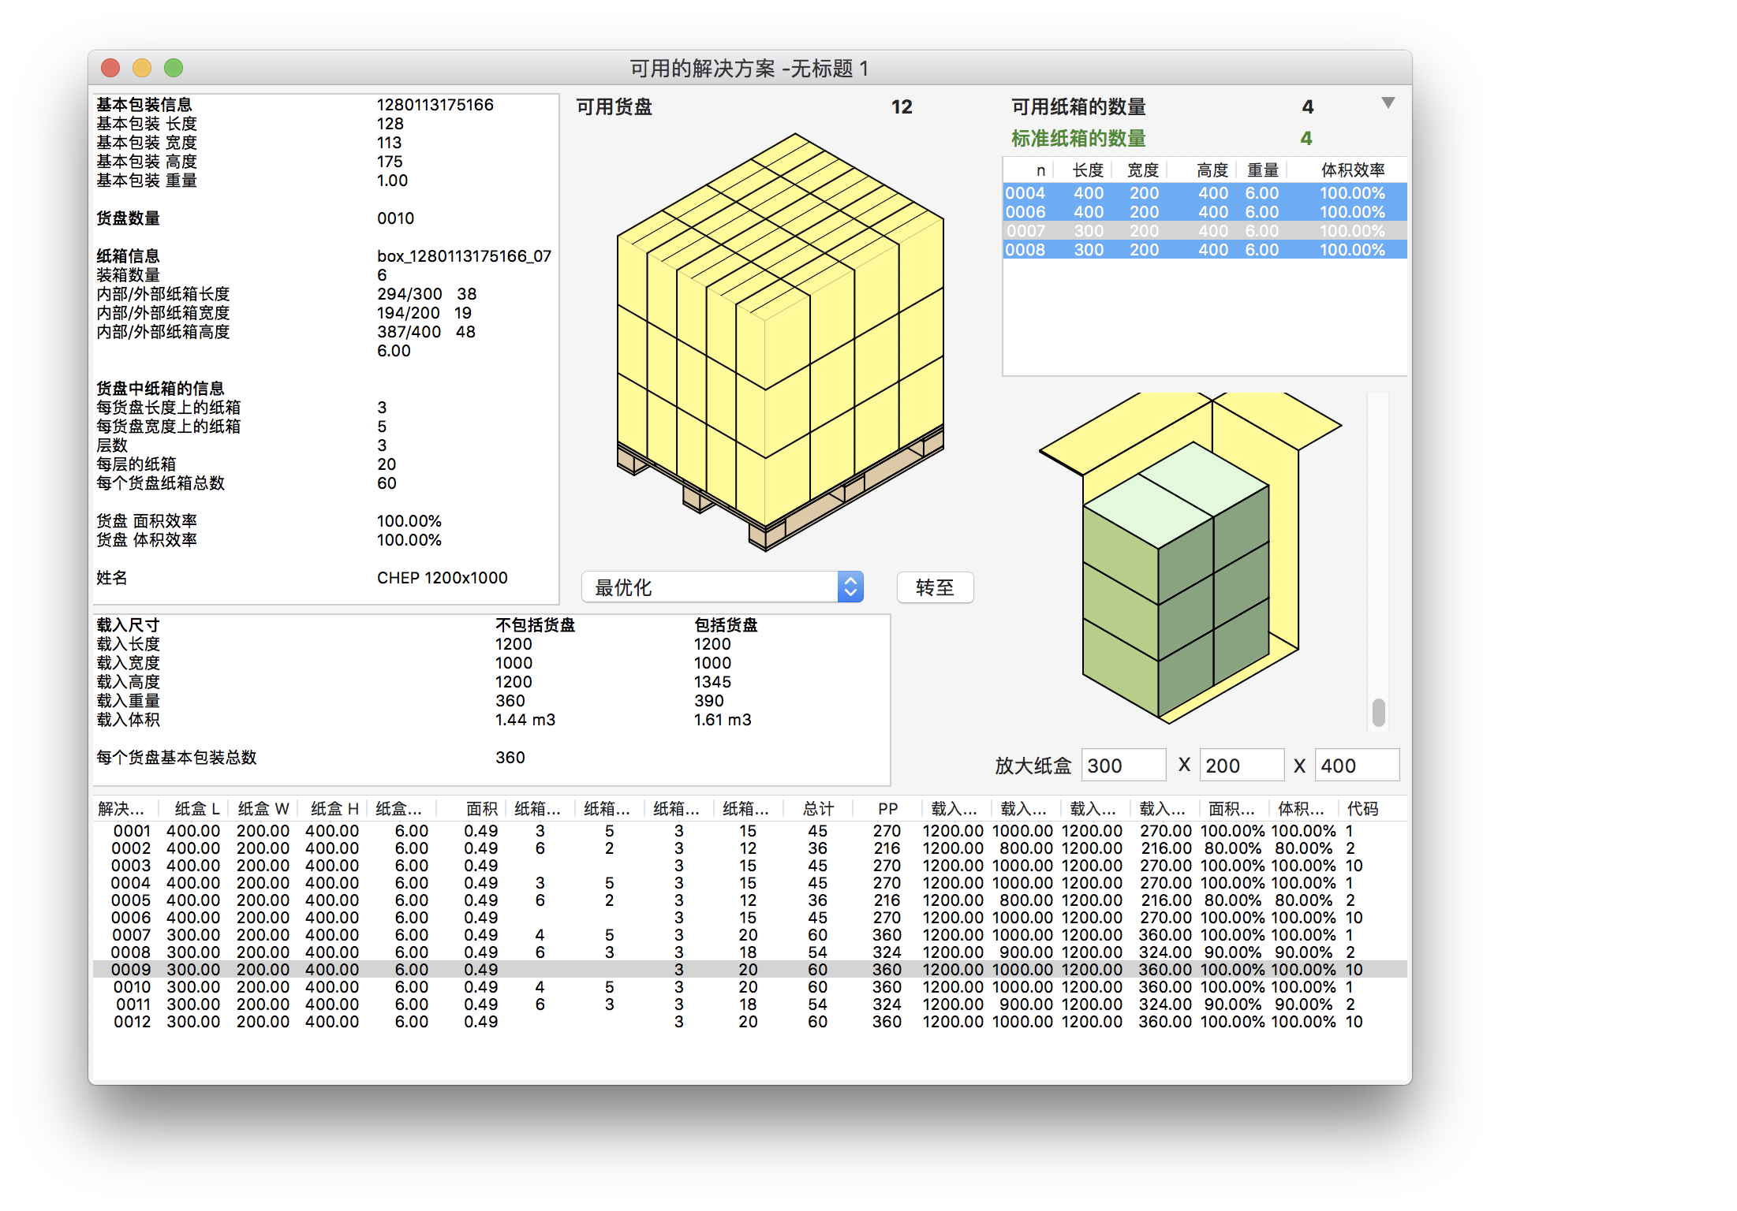The height and width of the screenshot is (1211, 1737).
Task: Click the 放大纸盒 length field showing 300
Action: tap(1123, 766)
